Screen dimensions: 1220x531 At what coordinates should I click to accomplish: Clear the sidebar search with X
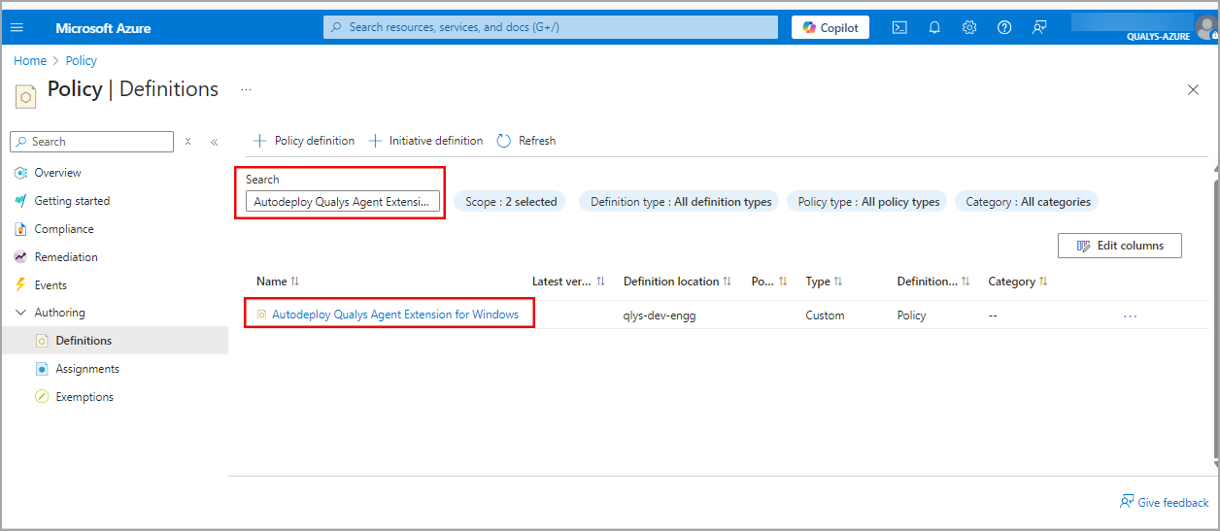[x=188, y=142]
